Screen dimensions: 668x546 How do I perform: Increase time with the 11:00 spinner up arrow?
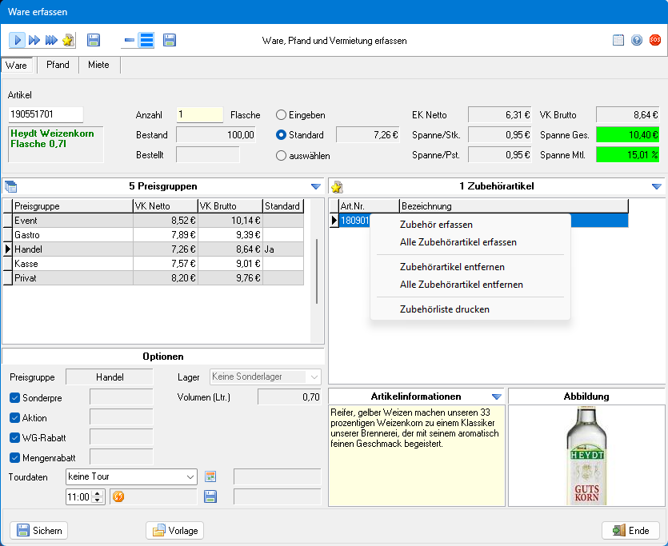[x=98, y=493]
